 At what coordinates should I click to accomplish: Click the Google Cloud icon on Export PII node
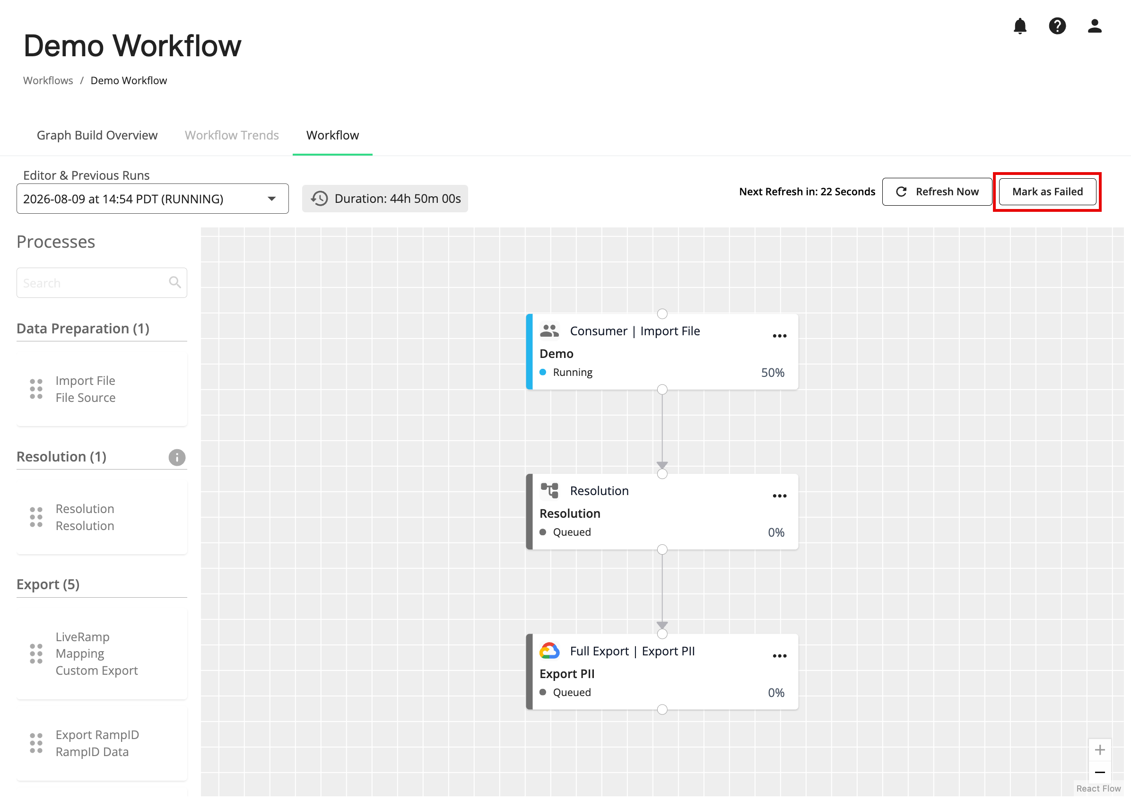[549, 651]
